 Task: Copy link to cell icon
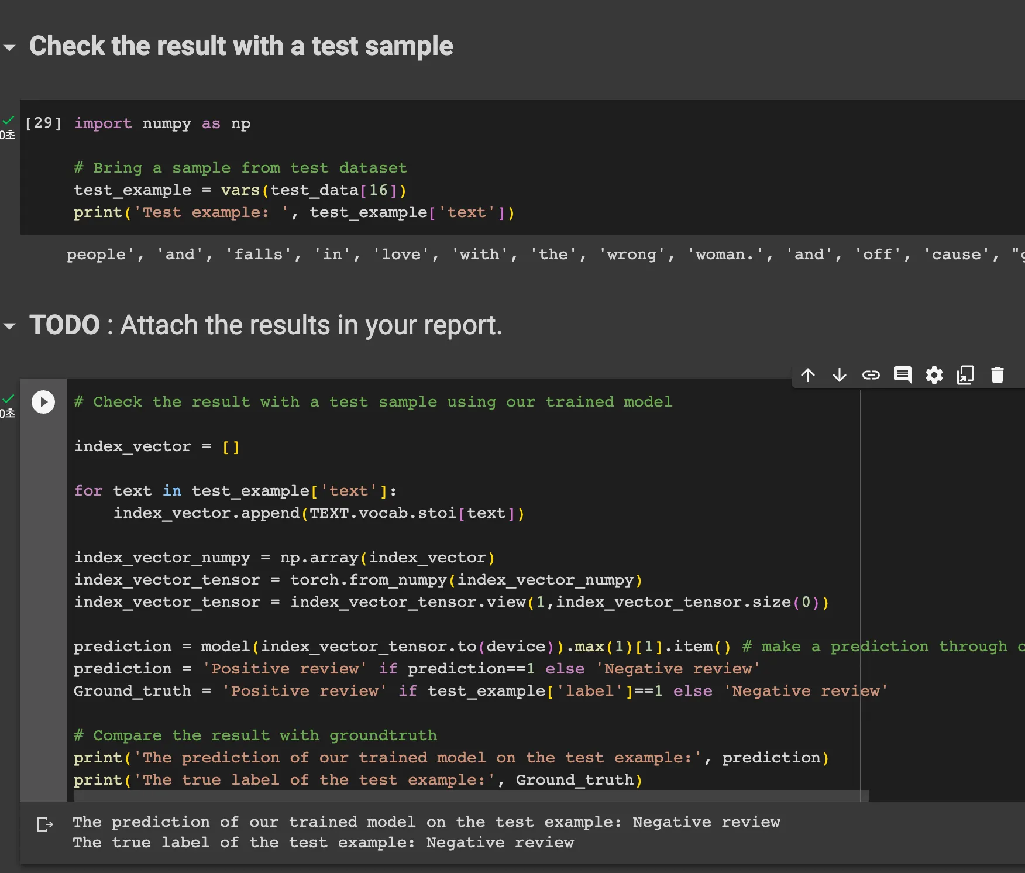click(x=871, y=375)
